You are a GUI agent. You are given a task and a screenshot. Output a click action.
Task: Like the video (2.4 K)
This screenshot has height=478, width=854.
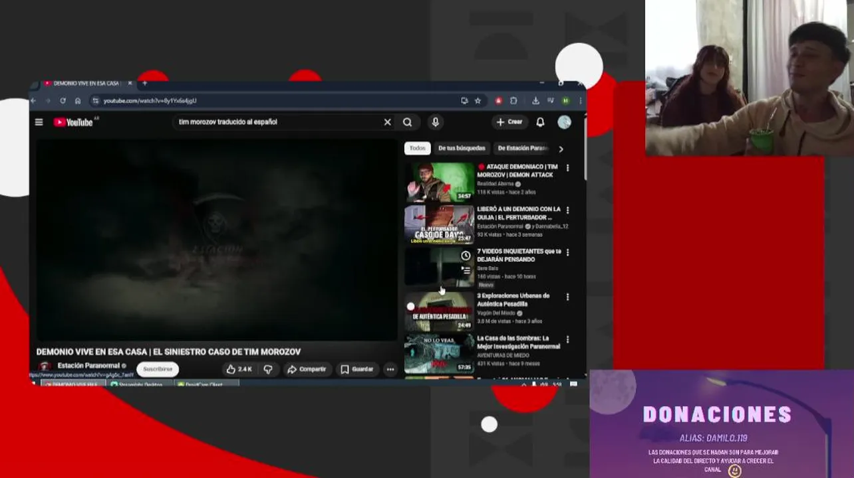tap(239, 369)
